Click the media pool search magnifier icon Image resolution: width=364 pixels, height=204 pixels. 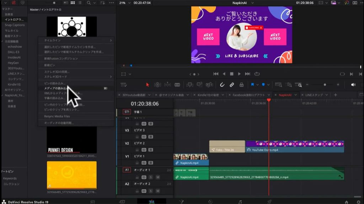click(x=89, y=3)
